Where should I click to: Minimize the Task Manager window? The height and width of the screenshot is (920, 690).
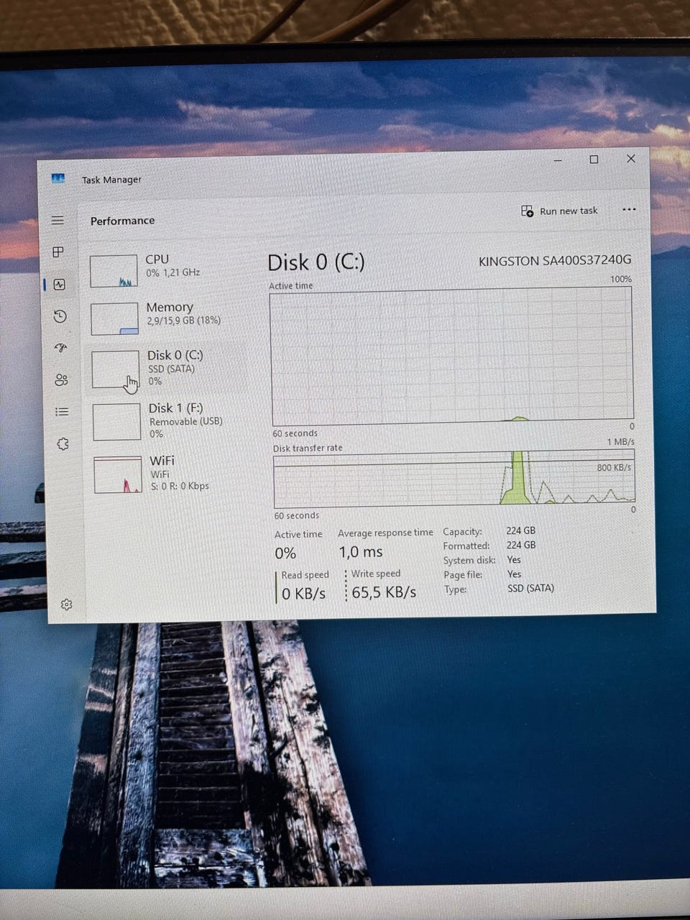pos(558,160)
